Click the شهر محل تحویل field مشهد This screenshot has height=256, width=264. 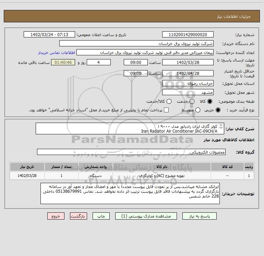(188, 92)
